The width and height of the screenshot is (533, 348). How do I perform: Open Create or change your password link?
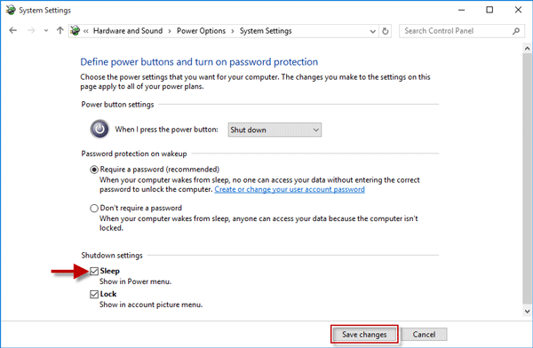(x=290, y=189)
